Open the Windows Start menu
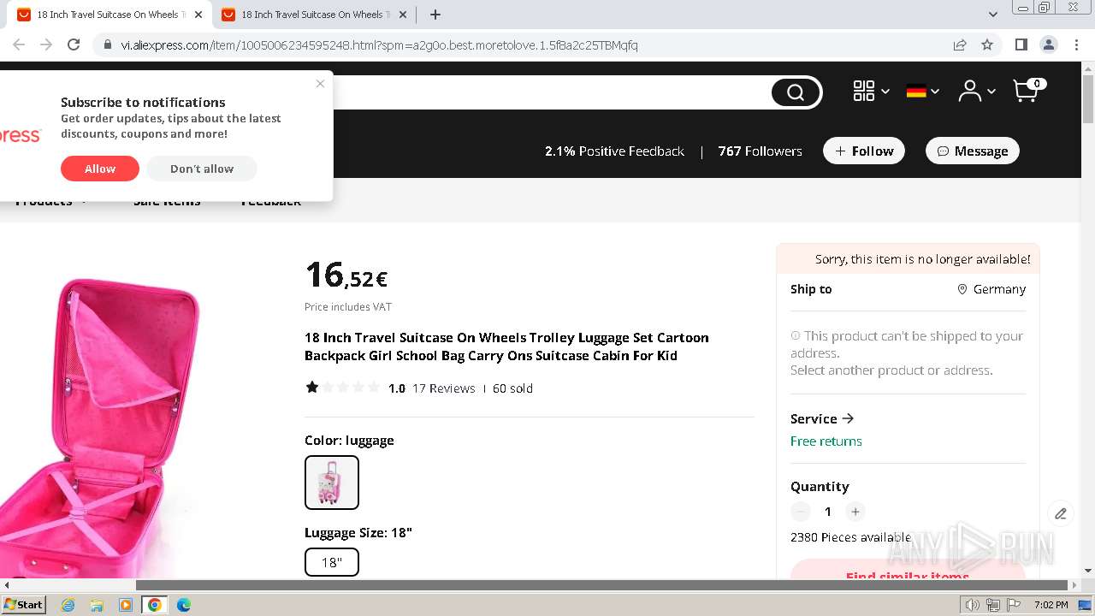Image resolution: width=1095 pixels, height=616 pixels. tap(23, 605)
